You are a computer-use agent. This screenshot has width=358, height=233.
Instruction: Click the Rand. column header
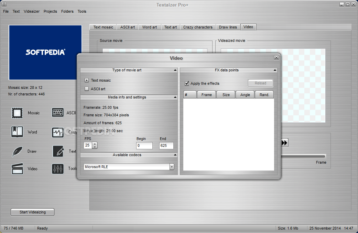pos(264,95)
